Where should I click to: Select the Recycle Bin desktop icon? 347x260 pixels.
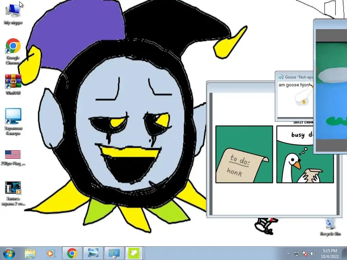(330, 227)
